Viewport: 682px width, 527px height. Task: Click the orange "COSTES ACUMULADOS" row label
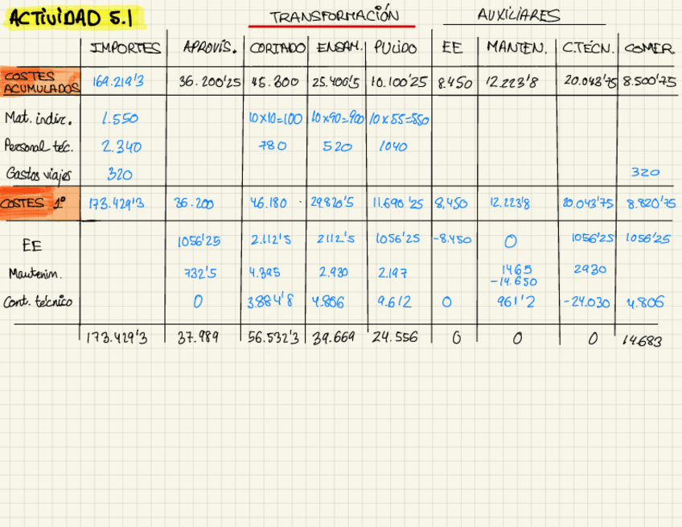click(40, 82)
